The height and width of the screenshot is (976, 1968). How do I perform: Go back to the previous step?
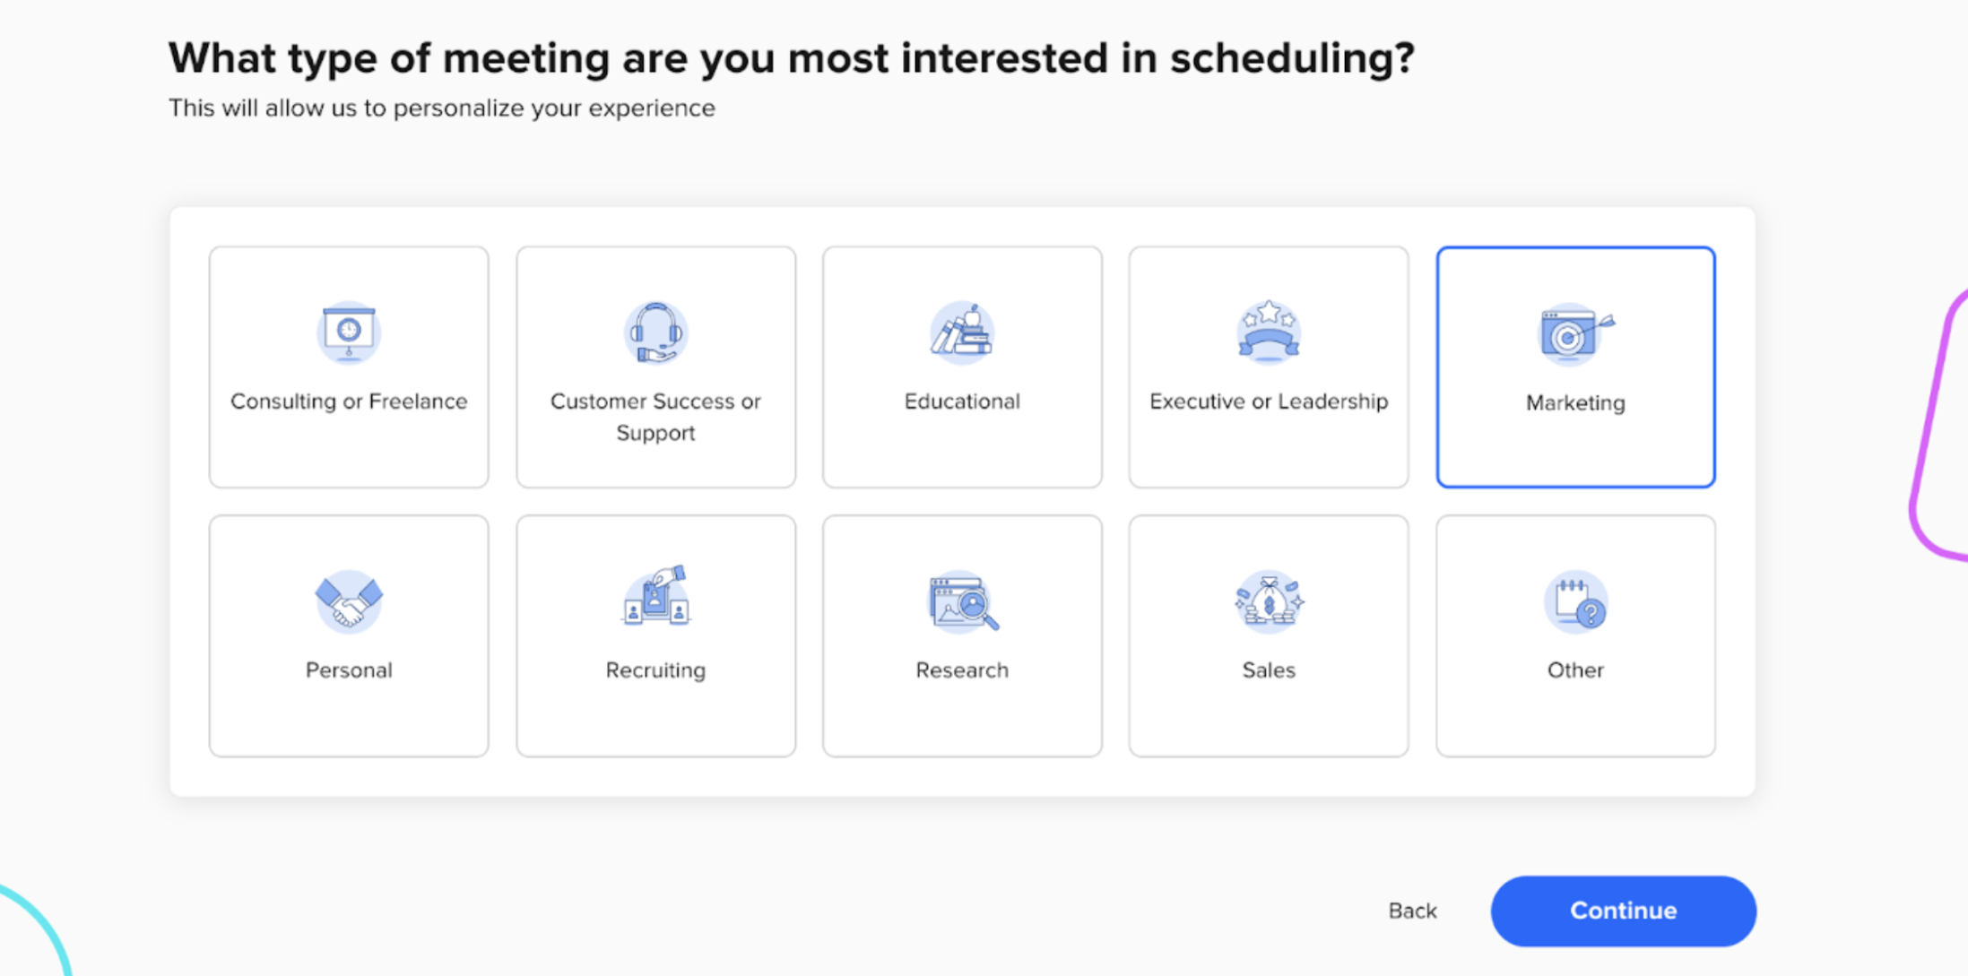coord(1411,911)
